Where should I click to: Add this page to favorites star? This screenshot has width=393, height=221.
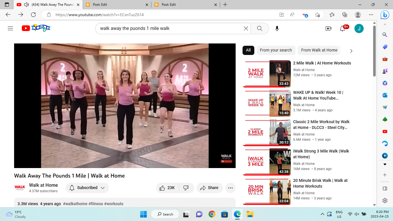click(x=317, y=15)
